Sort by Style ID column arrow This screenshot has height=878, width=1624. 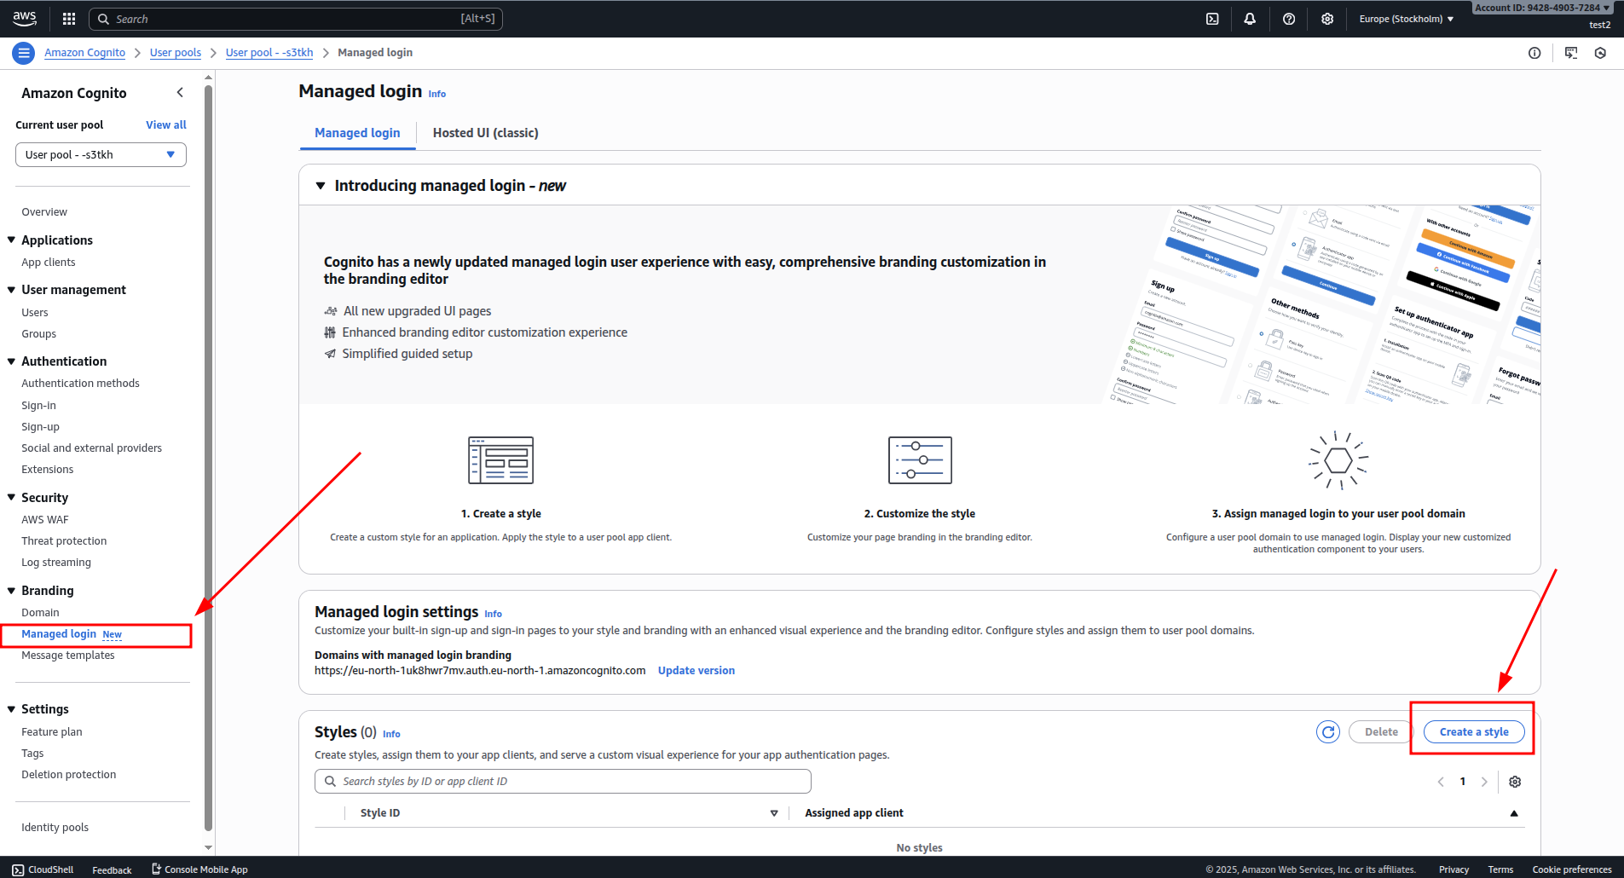774,813
